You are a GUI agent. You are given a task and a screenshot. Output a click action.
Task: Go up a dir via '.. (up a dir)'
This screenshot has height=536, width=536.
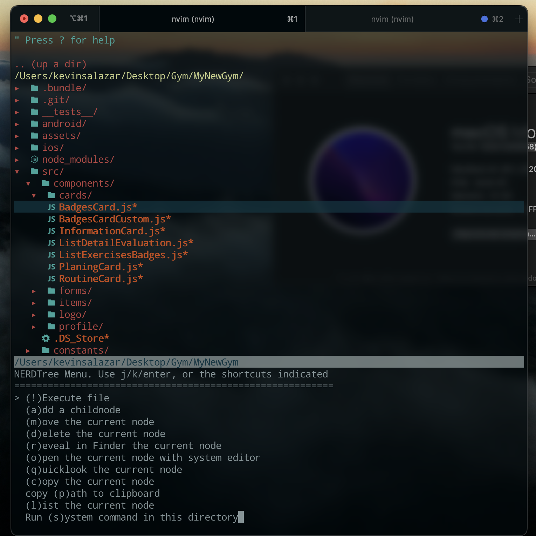click(x=50, y=64)
